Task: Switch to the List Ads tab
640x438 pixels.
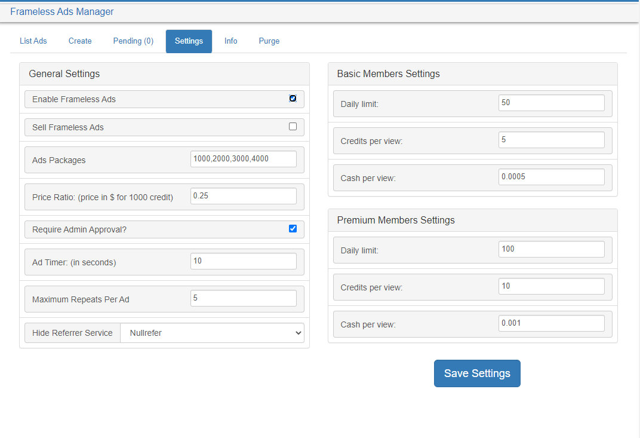Action: point(33,41)
